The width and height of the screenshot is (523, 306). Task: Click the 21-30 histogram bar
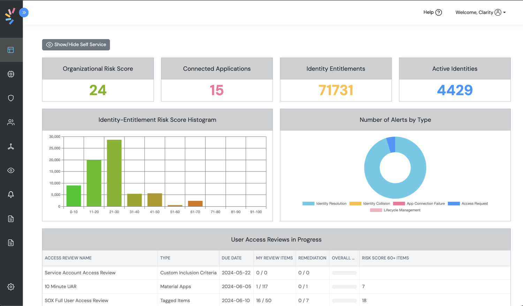point(114,173)
